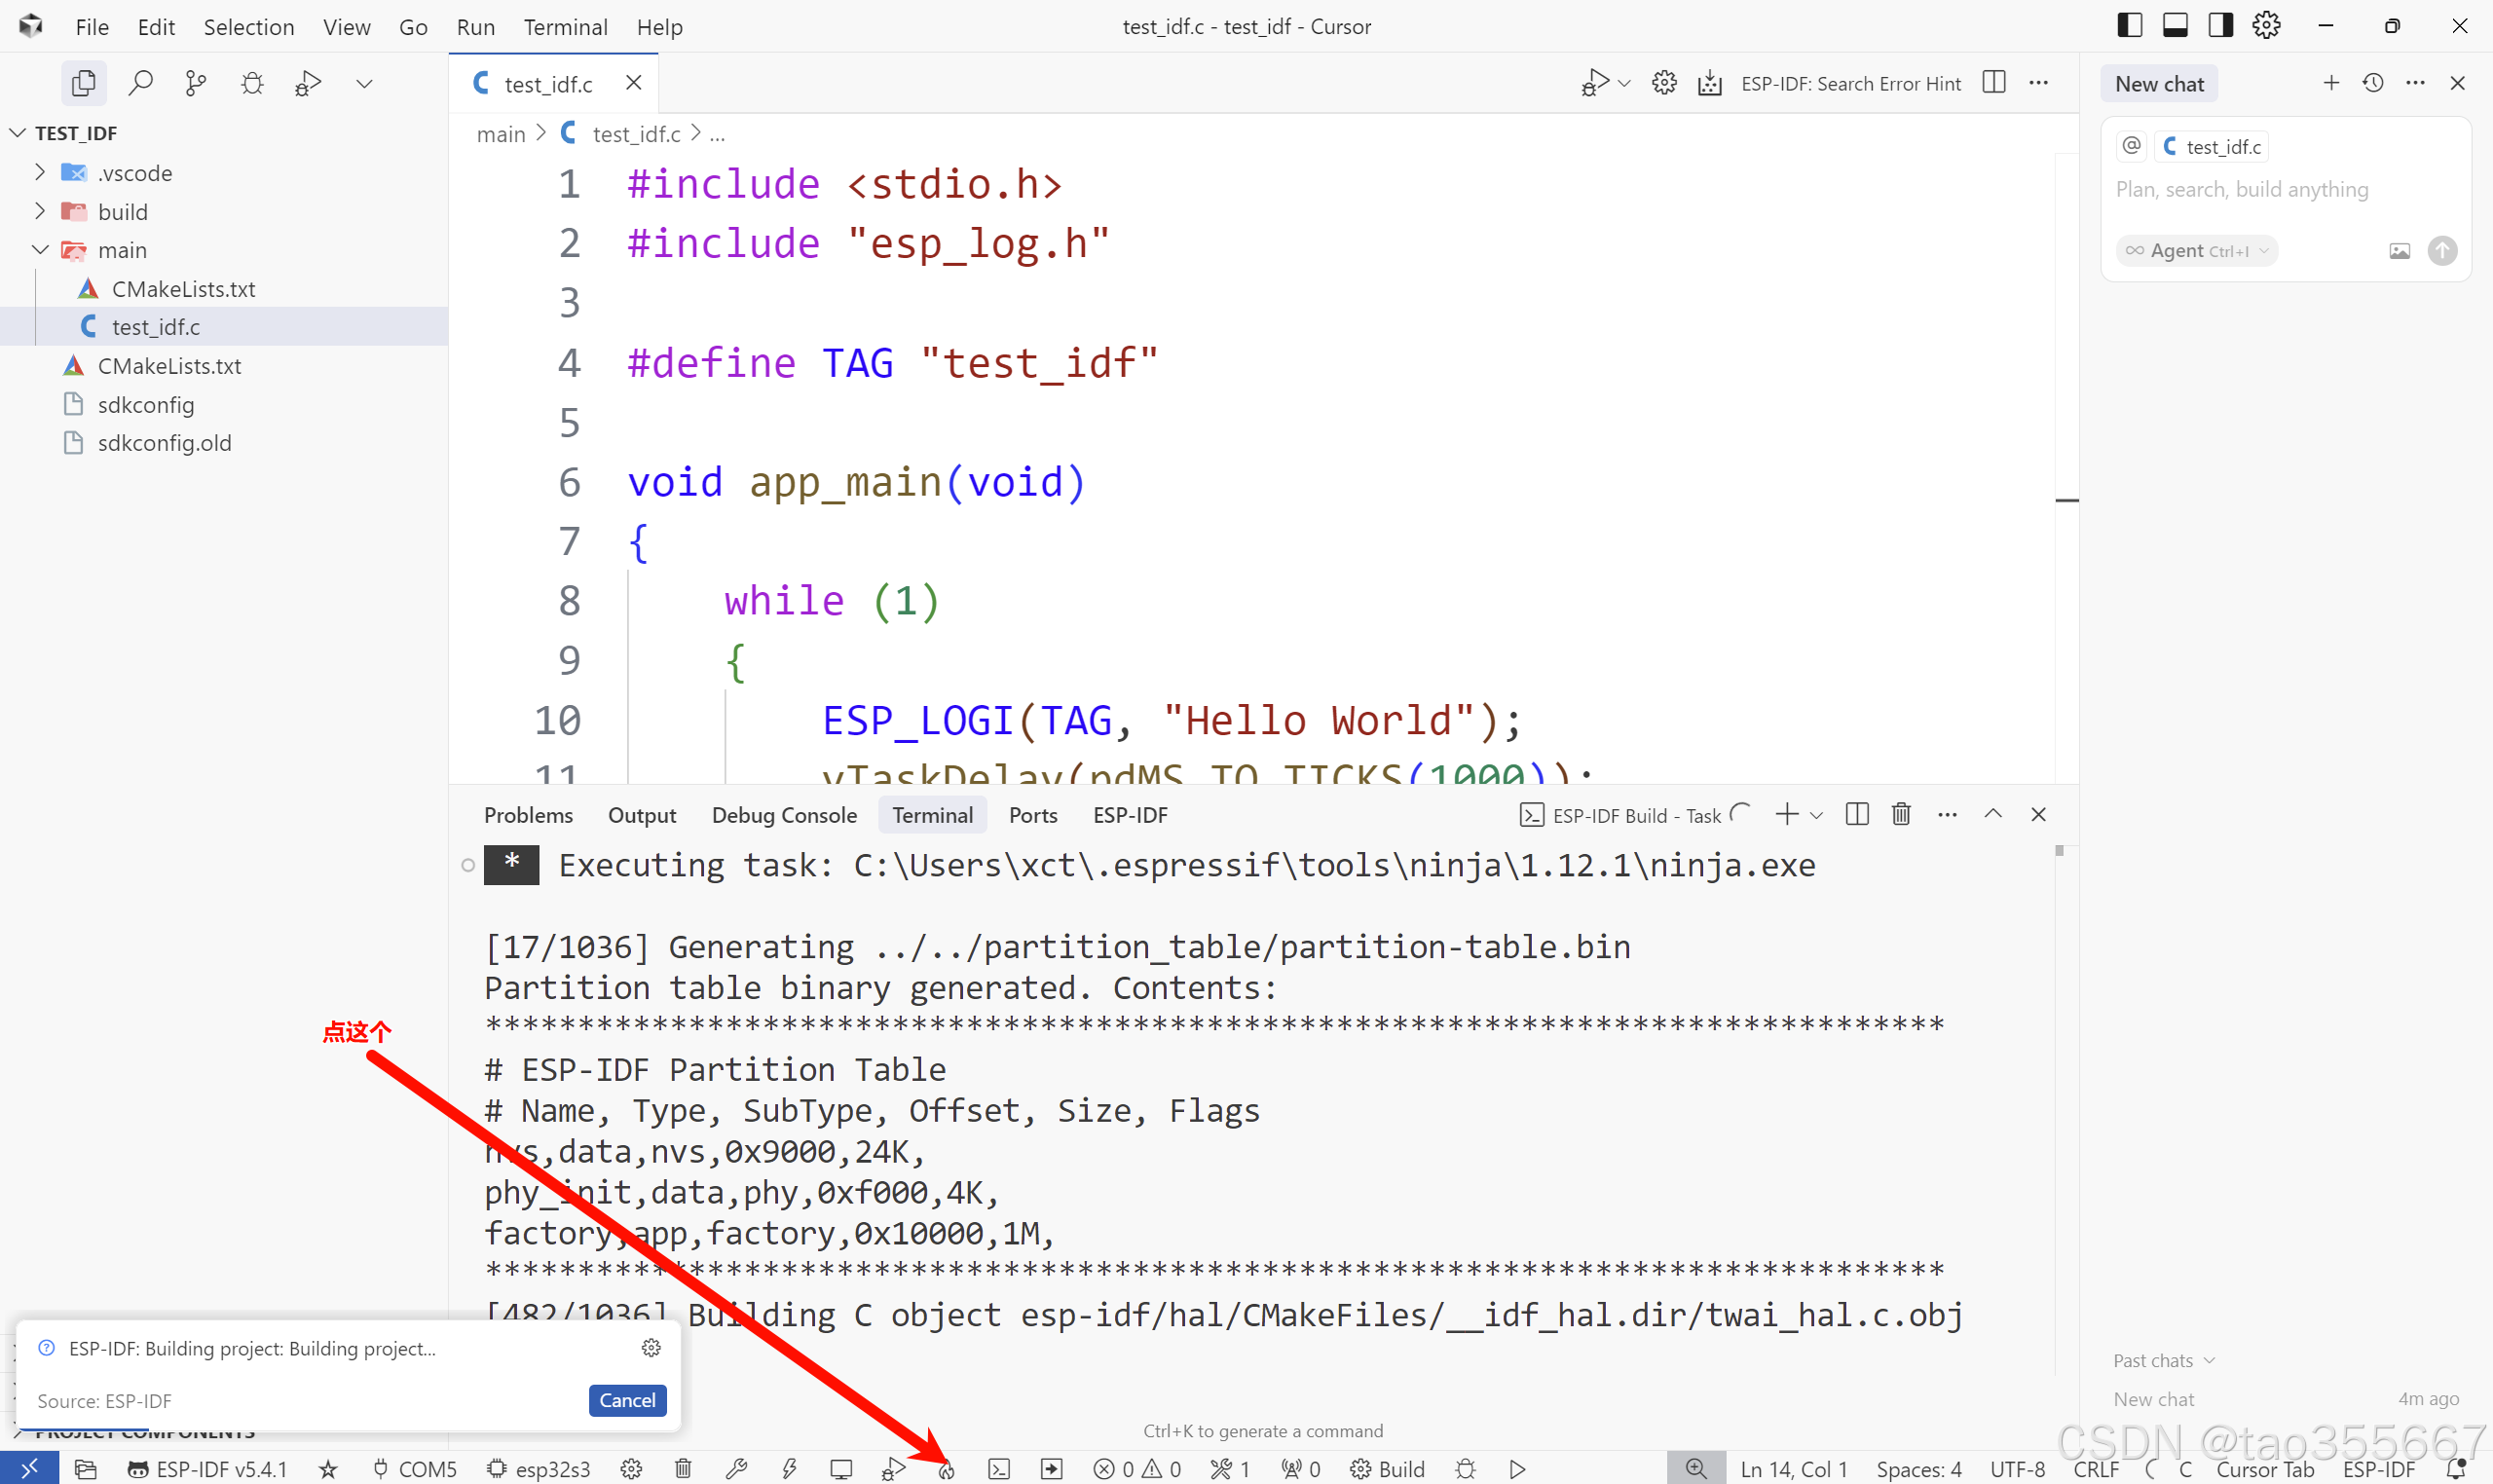Cancel the building project notification
This screenshot has width=2493, height=1484.
click(x=627, y=1400)
